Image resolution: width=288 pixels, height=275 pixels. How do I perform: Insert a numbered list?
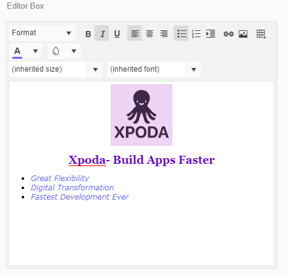[196, 33]
